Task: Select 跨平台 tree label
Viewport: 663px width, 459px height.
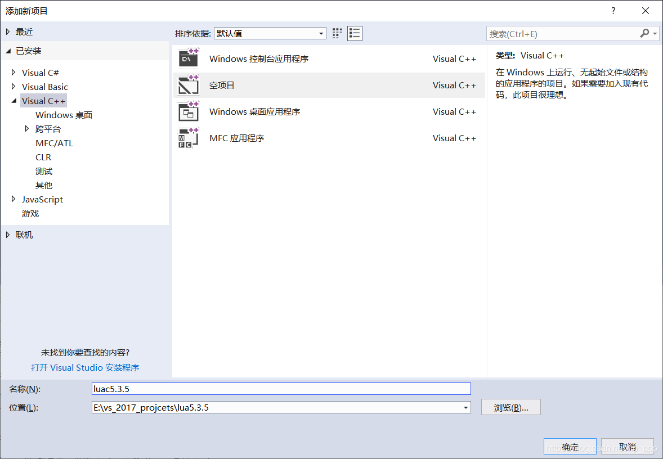Action: pos(48,129)
